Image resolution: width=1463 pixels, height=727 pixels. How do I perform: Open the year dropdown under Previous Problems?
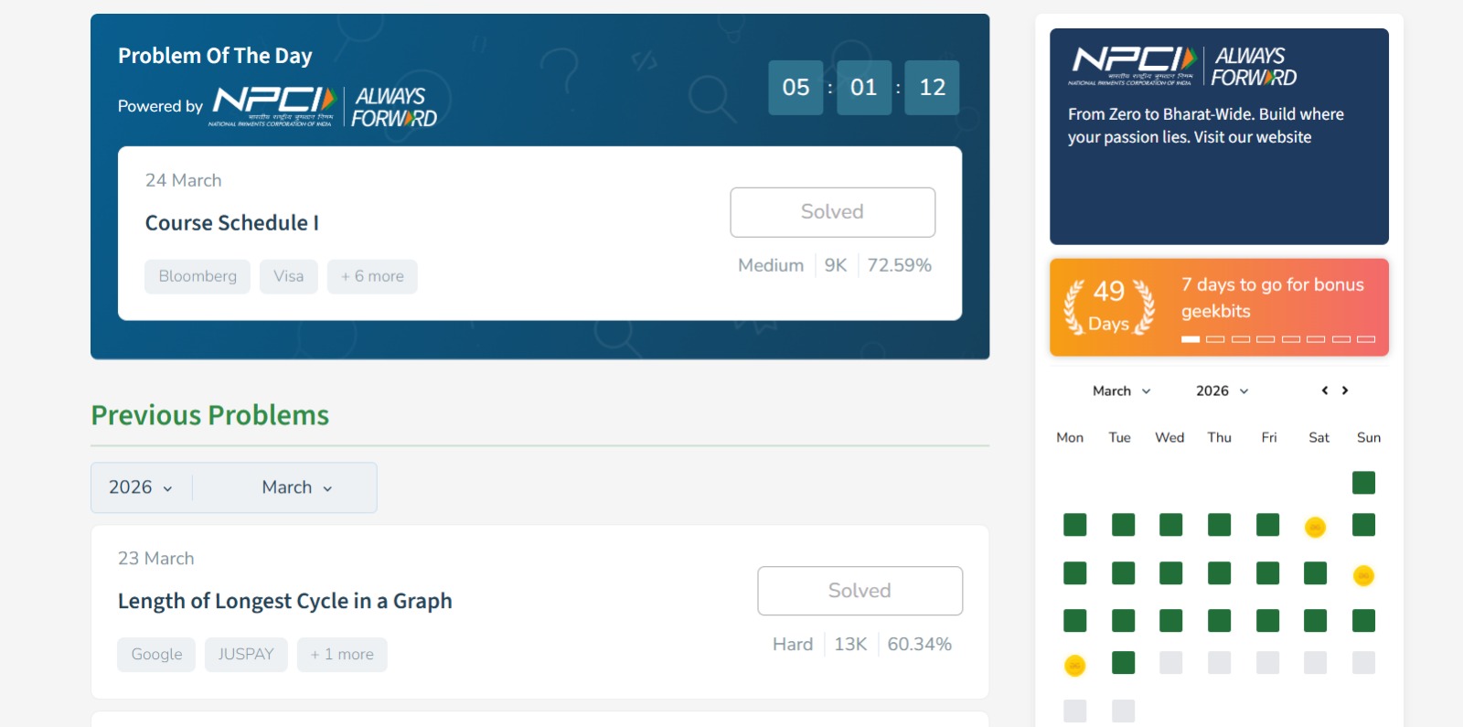pos(141,487)
